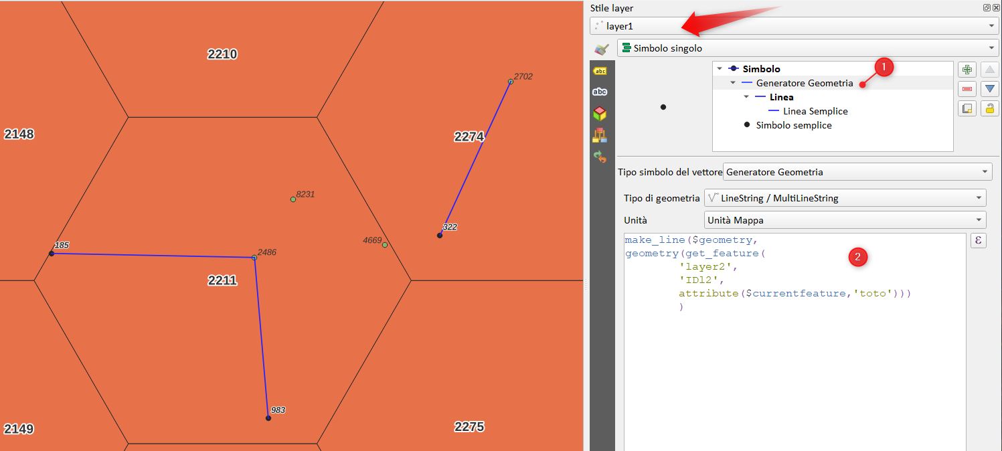Open the Tipo simbolo del vettore dropdown

pos(857,172)
